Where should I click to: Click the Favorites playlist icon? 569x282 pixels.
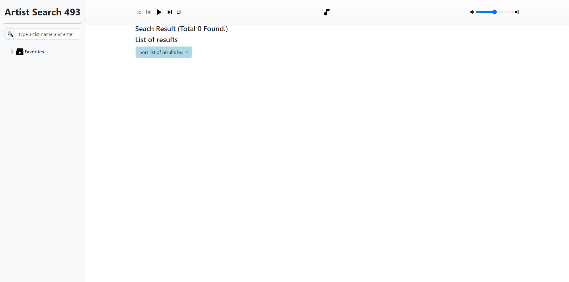20,52
